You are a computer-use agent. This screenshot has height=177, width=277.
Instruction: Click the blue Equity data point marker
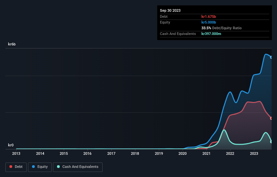(271, 58)
